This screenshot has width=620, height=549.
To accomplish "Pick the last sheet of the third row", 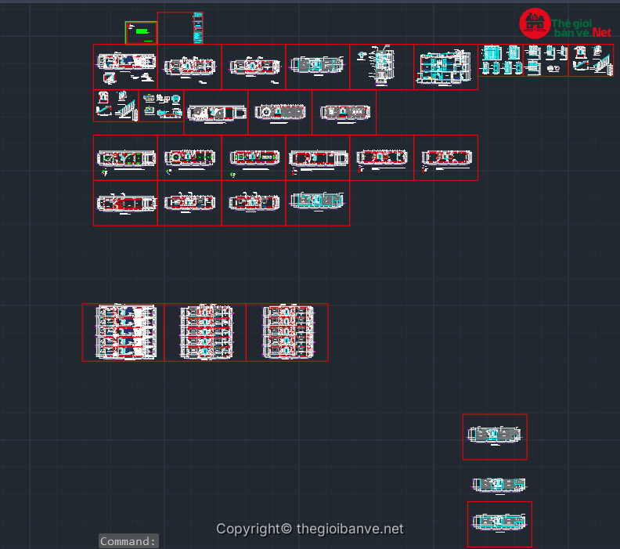I will coord(445,157).
